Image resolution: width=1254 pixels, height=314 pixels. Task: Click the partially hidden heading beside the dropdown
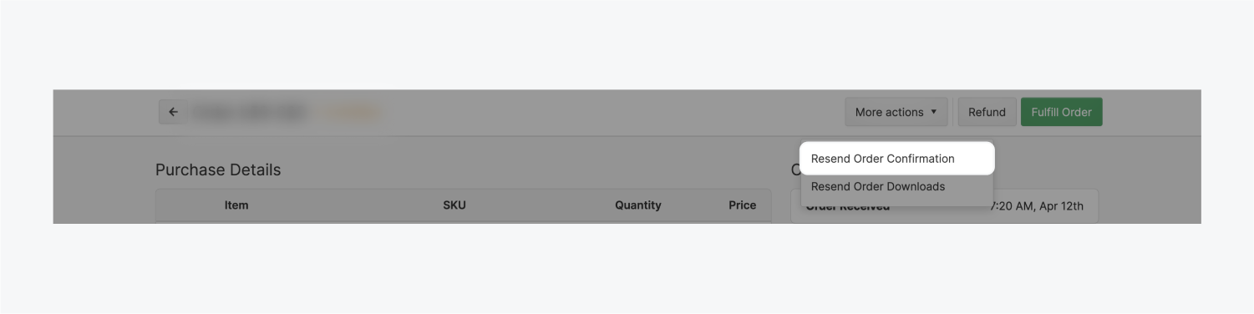click(795, 170)
